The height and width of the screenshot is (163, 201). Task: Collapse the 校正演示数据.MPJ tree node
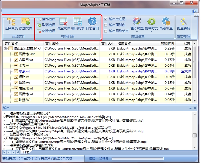[5, 48]
